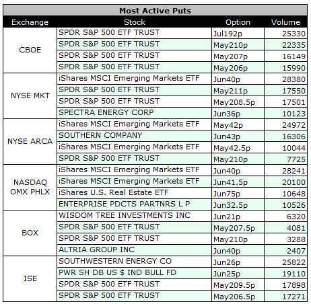Click the NASDAQ OMX PHLX exchange cell
The height and width of the screenshot is (304, 311).
click(x=30, y=187)
